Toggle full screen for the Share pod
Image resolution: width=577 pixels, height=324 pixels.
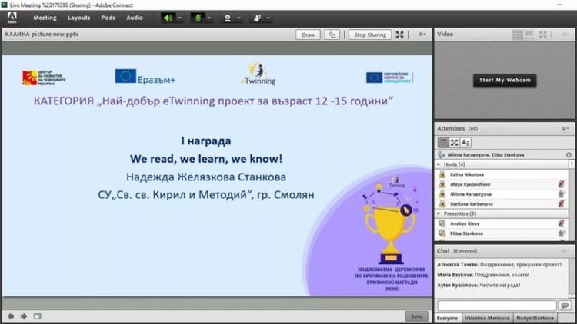tap(400, 35)
